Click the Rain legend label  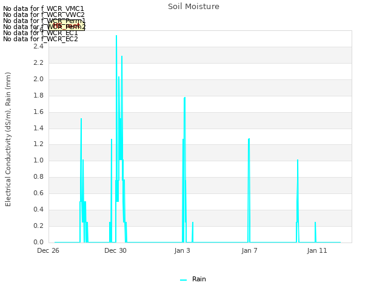199,279
